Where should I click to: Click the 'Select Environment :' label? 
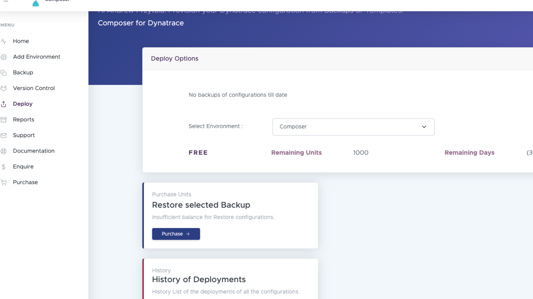tap(216, 126)
